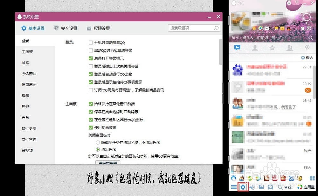Uncheck 总是打开登录提示
The width and height of the screenshot is (318, 196).
pyautogui.click(x=91, y=58)
